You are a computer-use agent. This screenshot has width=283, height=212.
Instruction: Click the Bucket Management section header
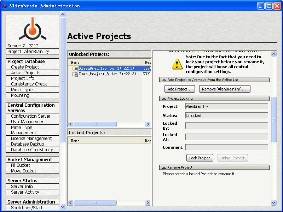[33, 160]
